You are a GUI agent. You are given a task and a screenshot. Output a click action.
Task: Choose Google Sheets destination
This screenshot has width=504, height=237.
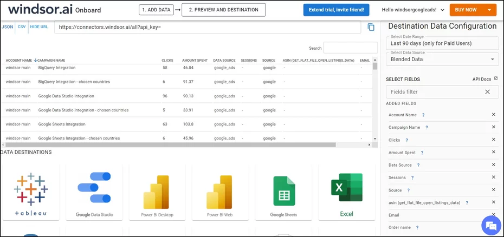tap(283, 193)
